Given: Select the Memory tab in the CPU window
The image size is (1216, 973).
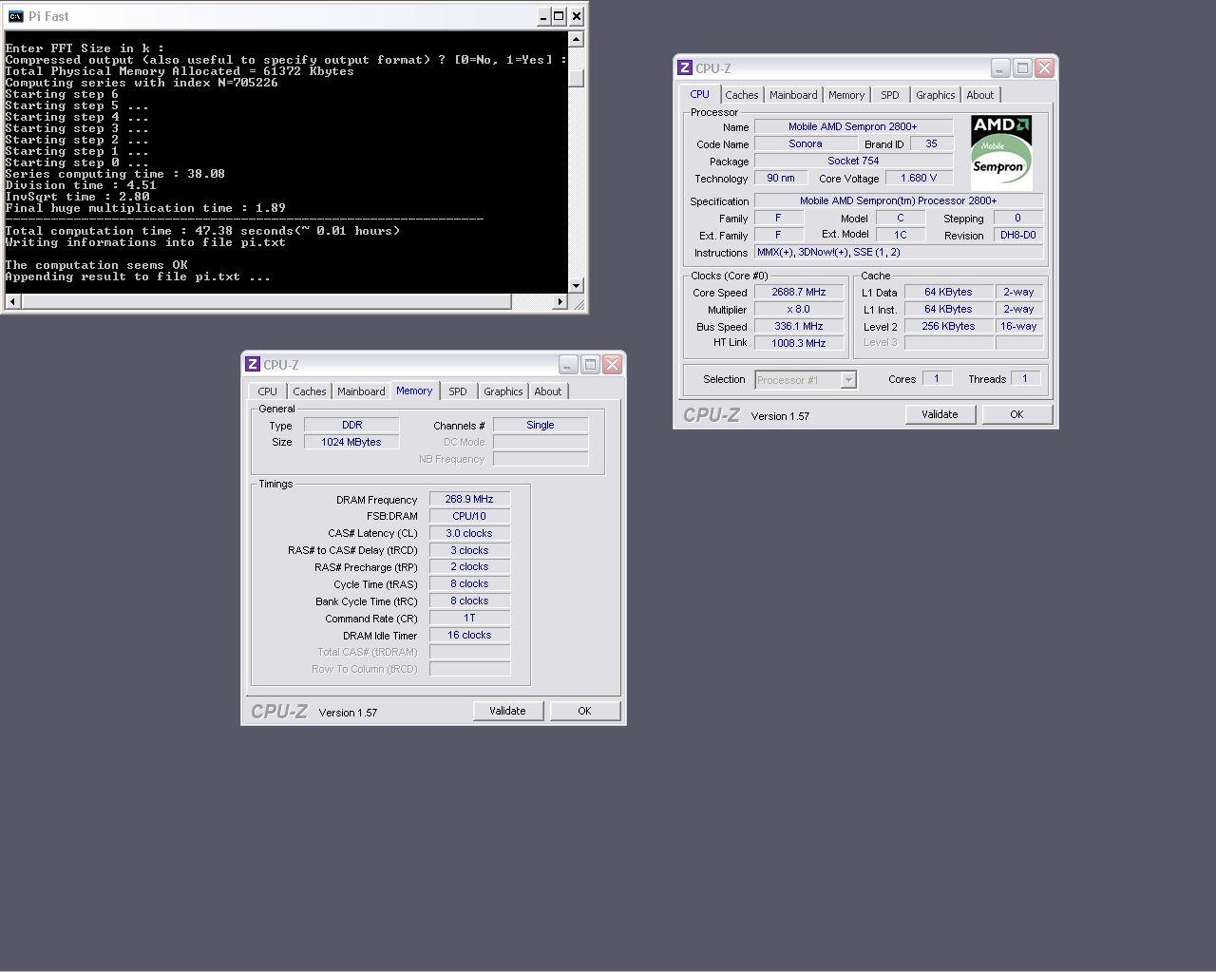Looking at the screenshot, I should (845, 95).
